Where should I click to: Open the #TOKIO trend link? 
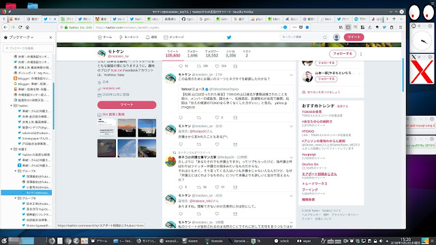click(308, 131)
